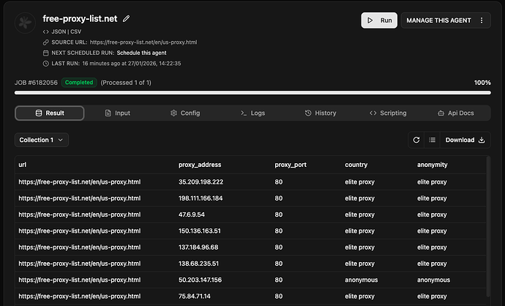The image size is (505, 306).
Task: Click the calendar icon beside NEXT SCHEDULED RUN
Action: point(45,53)
